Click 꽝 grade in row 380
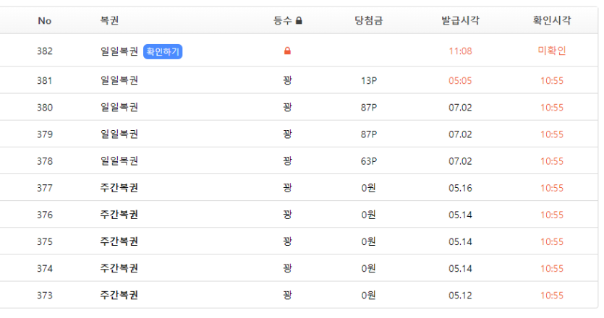The width and height of the screenshot is (604, 318). (287, 108)
